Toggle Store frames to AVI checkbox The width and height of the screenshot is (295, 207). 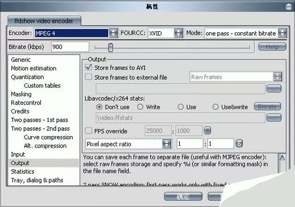[88, 67]
